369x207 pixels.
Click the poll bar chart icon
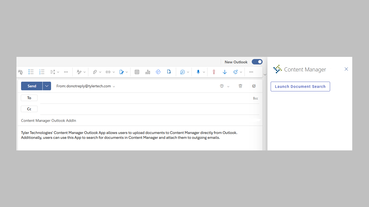(148, 72)
